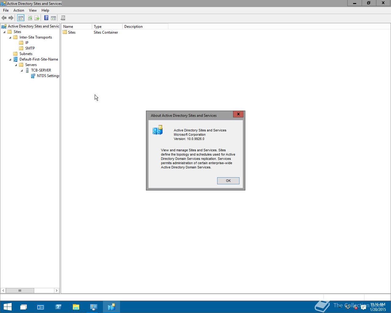The height and width of the screenshot is (313, 391).
Task: Minimize the Sites and Services window
Action: point(355,3)
